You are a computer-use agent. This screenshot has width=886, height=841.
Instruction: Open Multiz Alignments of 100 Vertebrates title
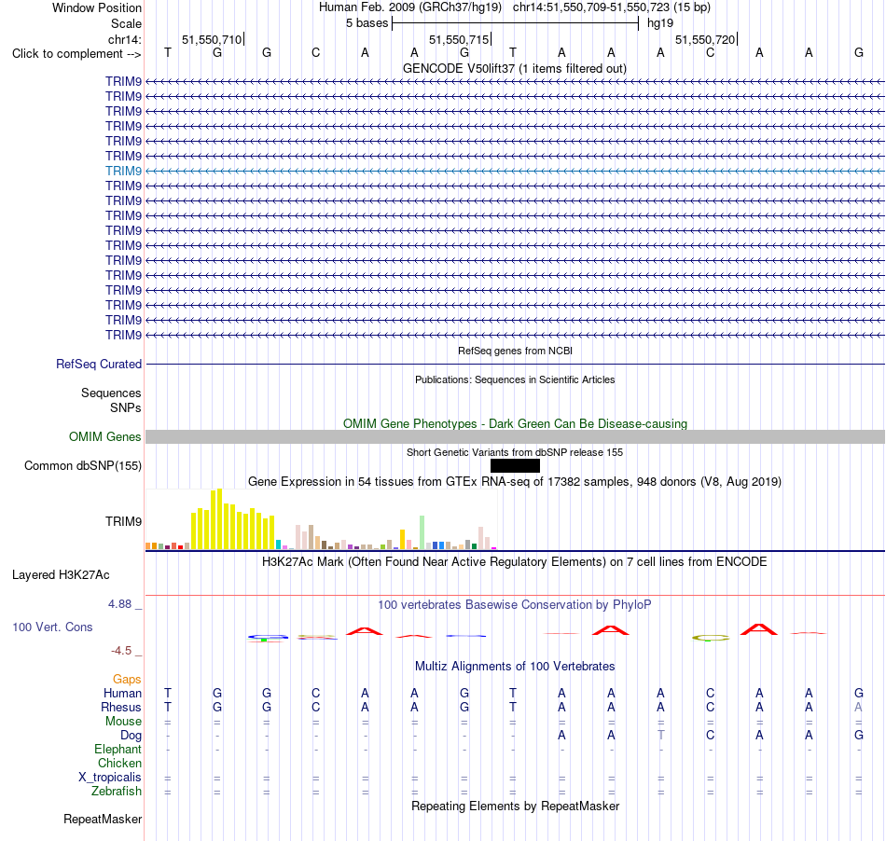(515, 667)
